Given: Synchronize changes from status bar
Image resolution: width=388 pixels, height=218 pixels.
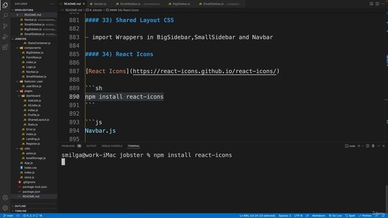Looking at the screenshot, I should coord(18,216).
